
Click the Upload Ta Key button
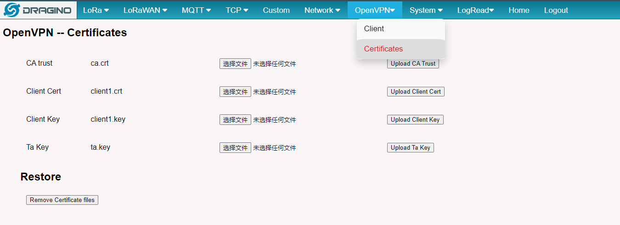(x=411, y=148)
